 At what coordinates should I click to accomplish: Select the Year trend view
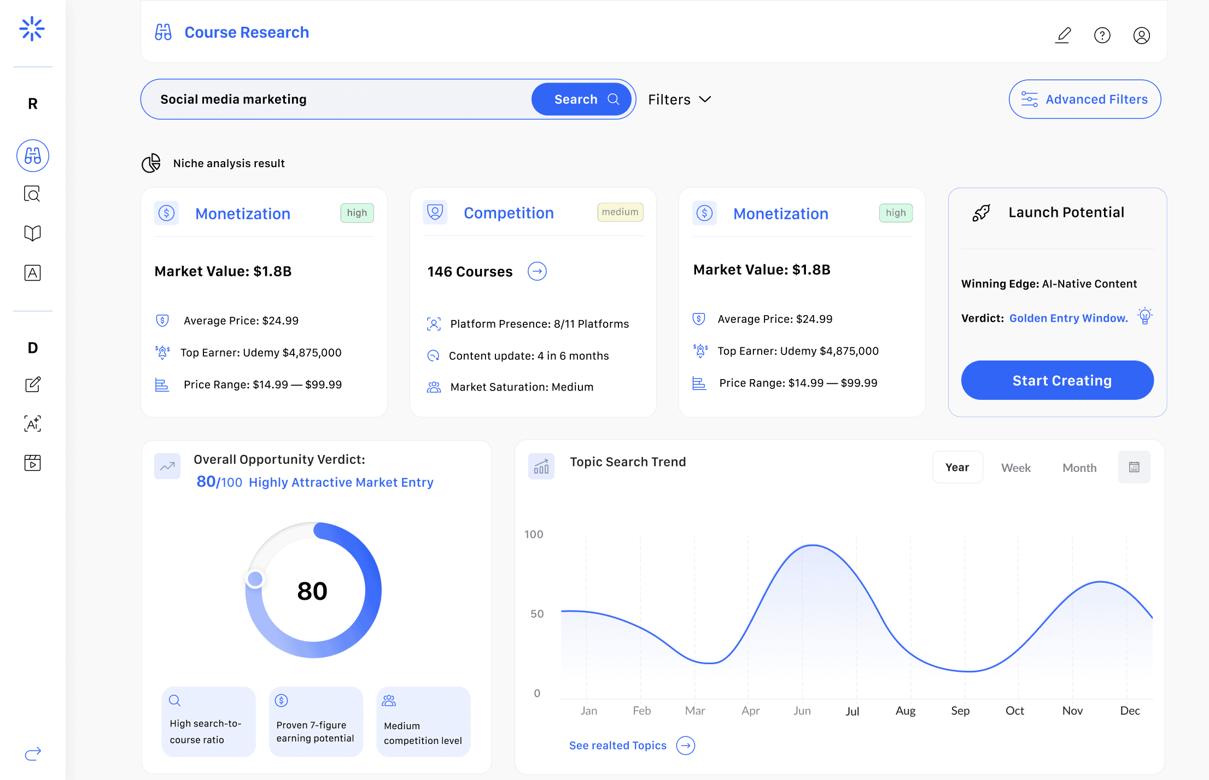tap(957, 468)
